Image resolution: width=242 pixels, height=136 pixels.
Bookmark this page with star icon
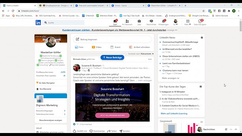(203, 11)
